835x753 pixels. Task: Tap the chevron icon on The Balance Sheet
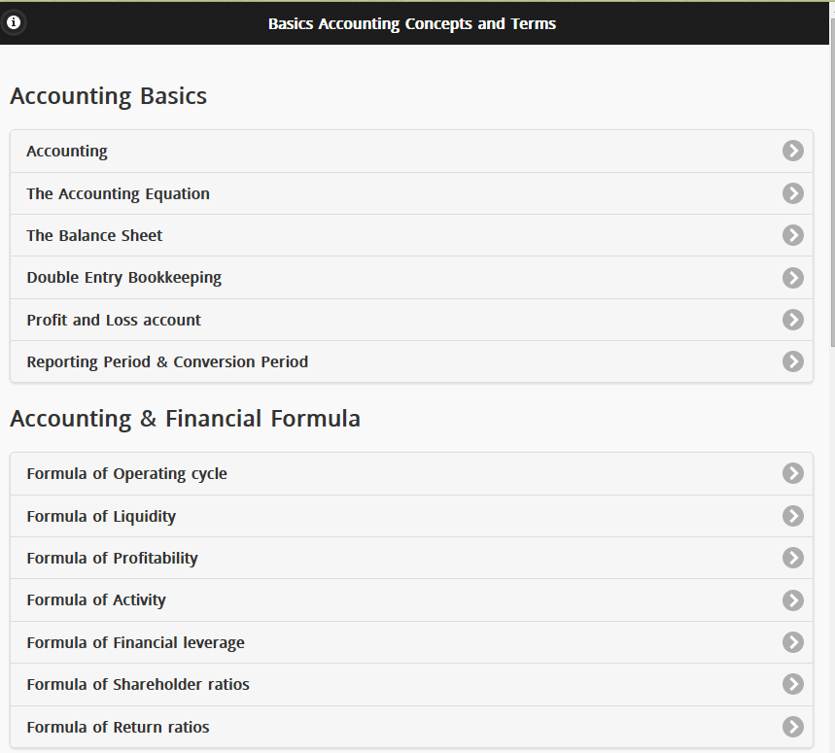pyautogui.click(x=793, y=235)
